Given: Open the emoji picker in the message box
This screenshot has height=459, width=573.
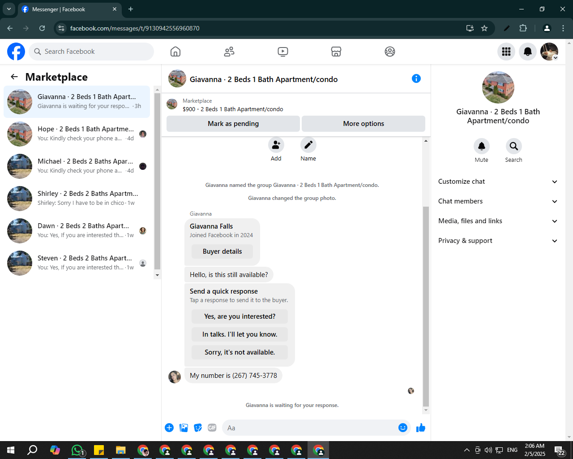Looking at the screenshot, I should (x=403, y=428).
